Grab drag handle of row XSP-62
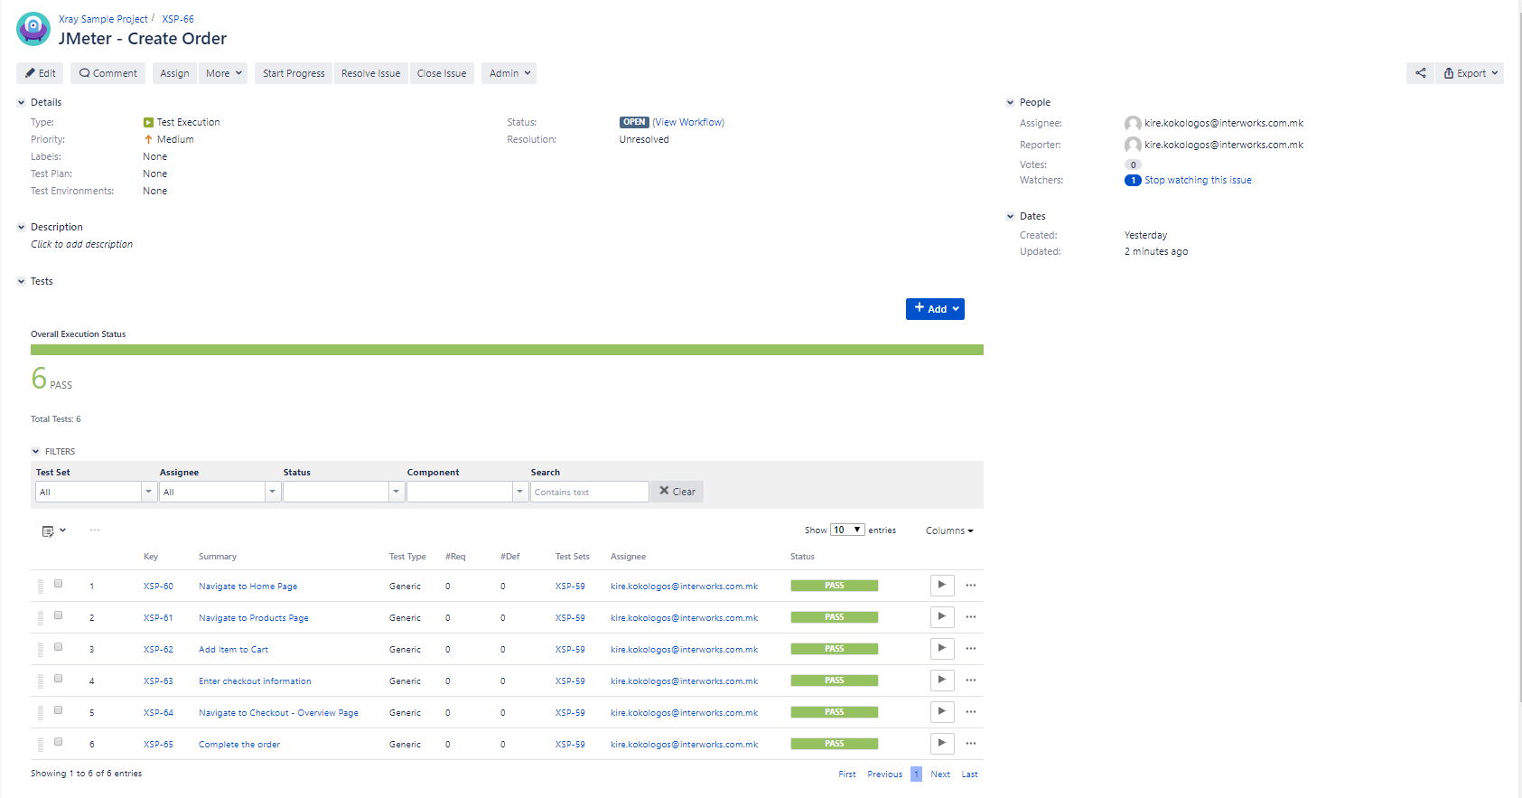The height and width of the screenshot is (798, 1522). (x=40, y=650)
